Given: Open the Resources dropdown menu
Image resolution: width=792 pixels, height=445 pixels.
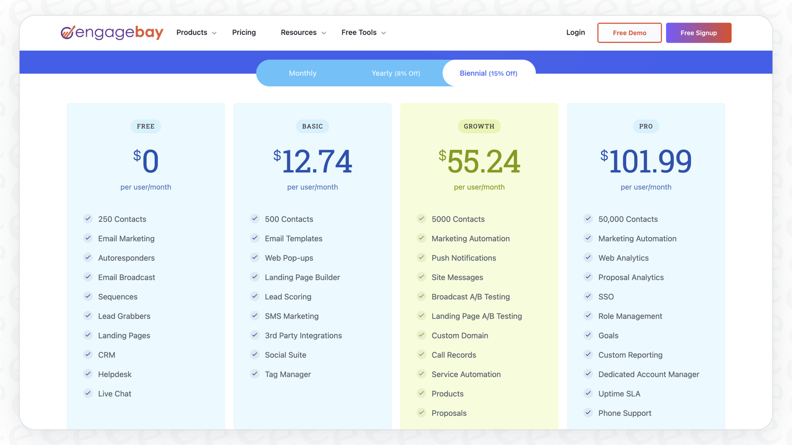Looking at the screenshot, I should (303, 32).
